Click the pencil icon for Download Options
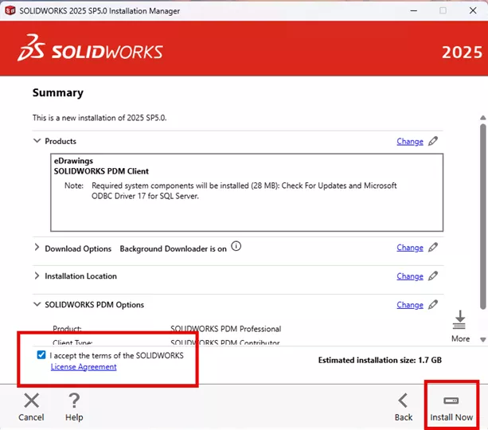This screenshot has width=488, height=430. point(433,248)
